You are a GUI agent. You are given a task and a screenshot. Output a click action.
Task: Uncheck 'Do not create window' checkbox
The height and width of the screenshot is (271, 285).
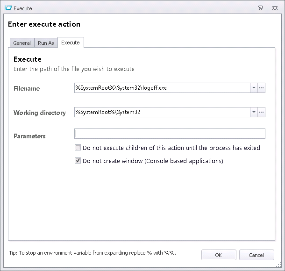pyautogui.click(x=78, y=161)
